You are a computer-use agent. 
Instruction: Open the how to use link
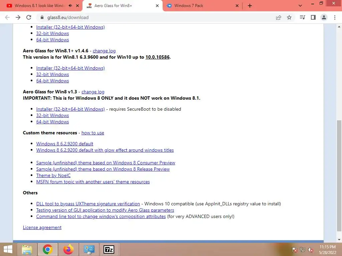coord(93,133)
